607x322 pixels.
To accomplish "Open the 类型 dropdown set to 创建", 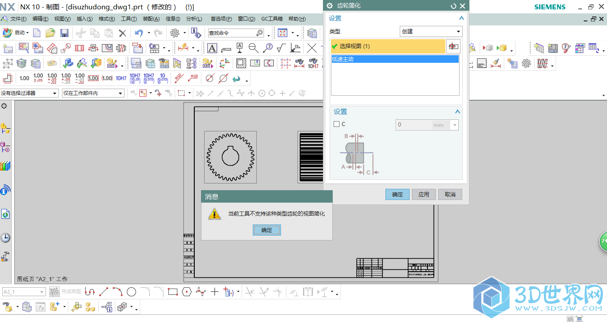I will point(431,32).
